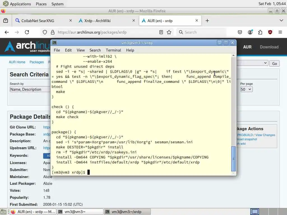Open the Per page 50 dropdown
The image size is (287, 215).
tap(246, 89)
